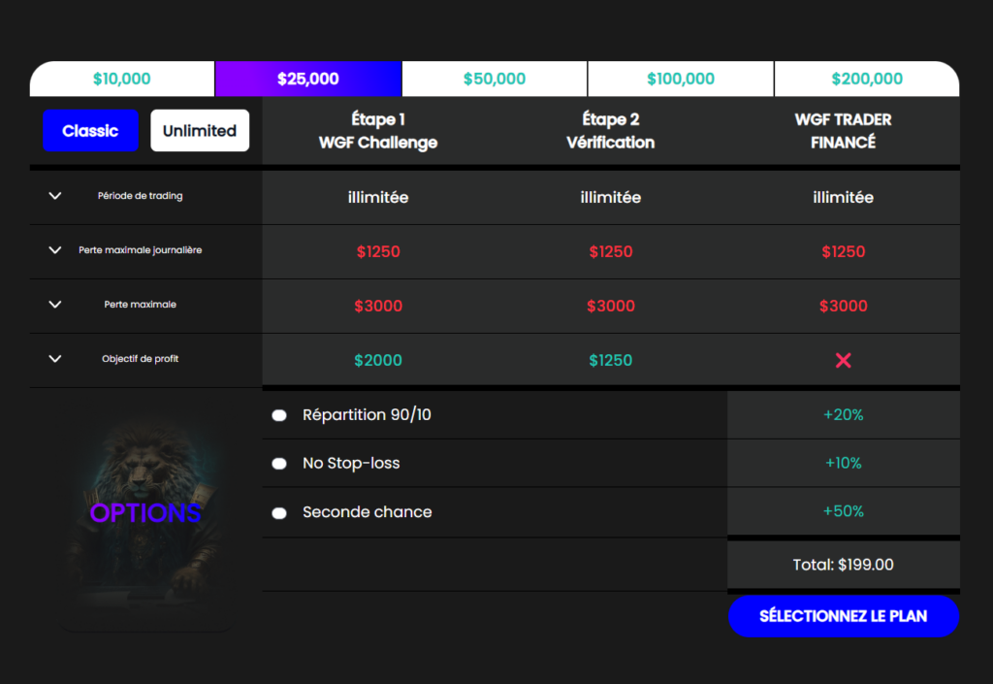The width and height of the screenshot is (993, 684).
Task: Choose the $100,000 account size tab
Action: click(680, 79)
